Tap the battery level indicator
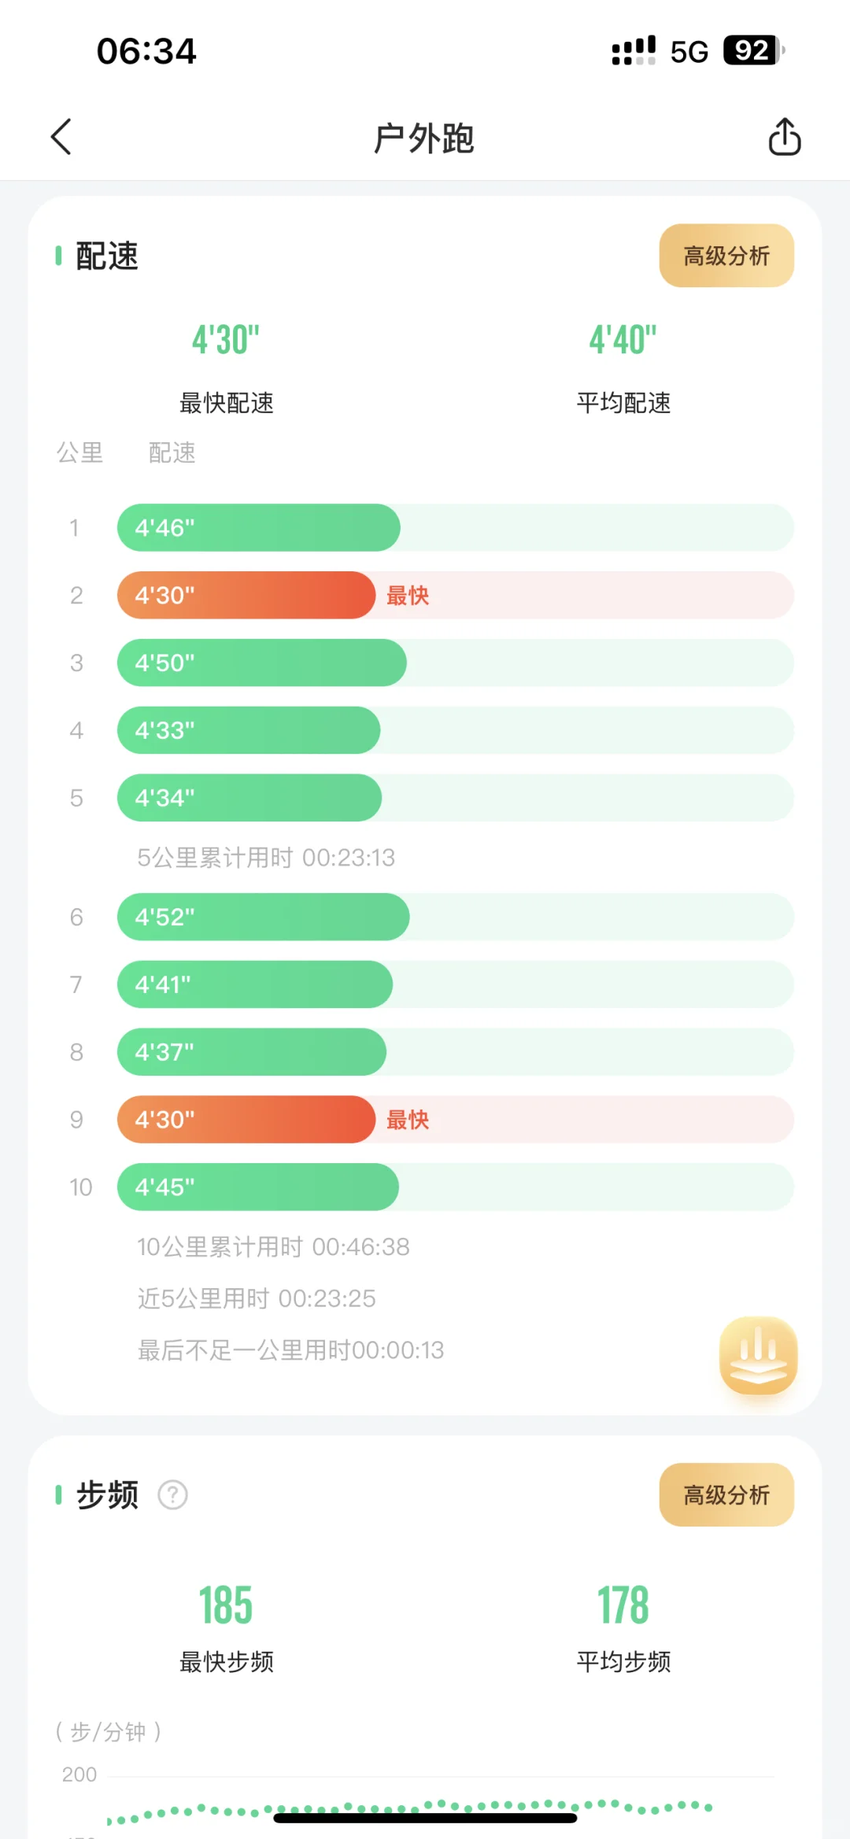This screenshot has height=1839, width=850. point(754,51)
